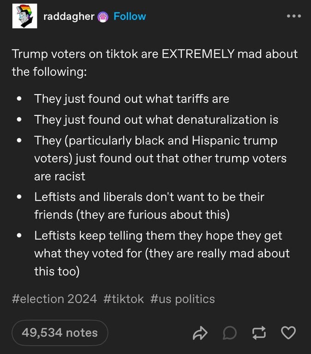Click the bullet about denaturalization
Screen dimensions: 311x354
156,120
